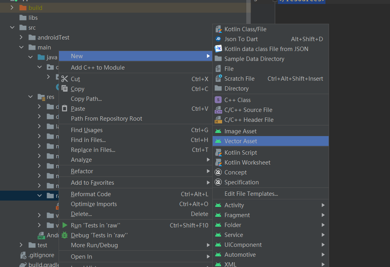Click the C++ Class icon

point(218,100)
